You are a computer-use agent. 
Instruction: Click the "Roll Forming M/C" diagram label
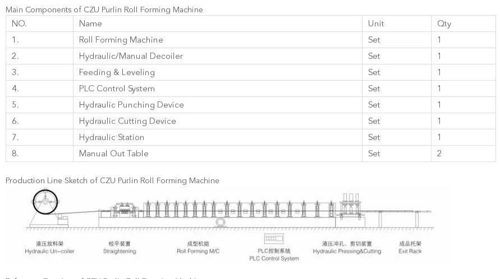pyautogui.click(x=198, y=252)
